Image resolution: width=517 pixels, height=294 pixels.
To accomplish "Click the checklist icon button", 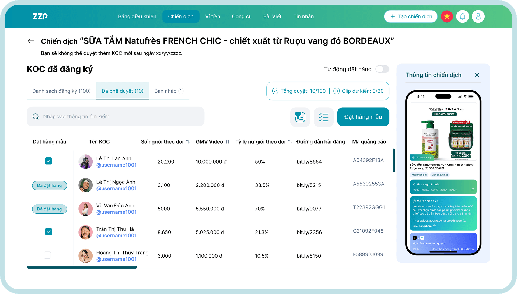I will (x=323, y=117).
